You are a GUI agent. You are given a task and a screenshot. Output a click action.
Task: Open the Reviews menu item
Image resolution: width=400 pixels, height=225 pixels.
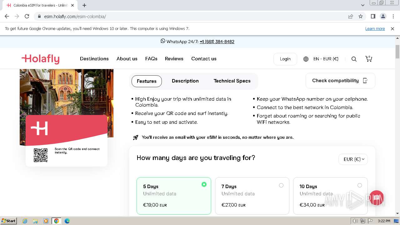pos(174,59)
